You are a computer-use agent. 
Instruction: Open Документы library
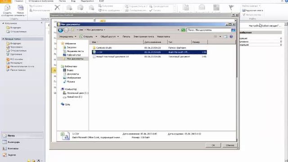pyautogui.click(x=73, y=74)
